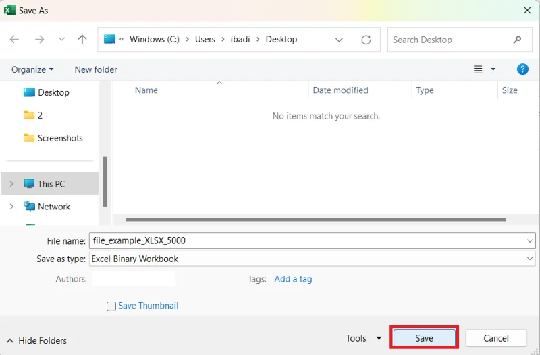Click the Add a tag link
This screenshot has width=540, height=355.
[x=293, y=279]
